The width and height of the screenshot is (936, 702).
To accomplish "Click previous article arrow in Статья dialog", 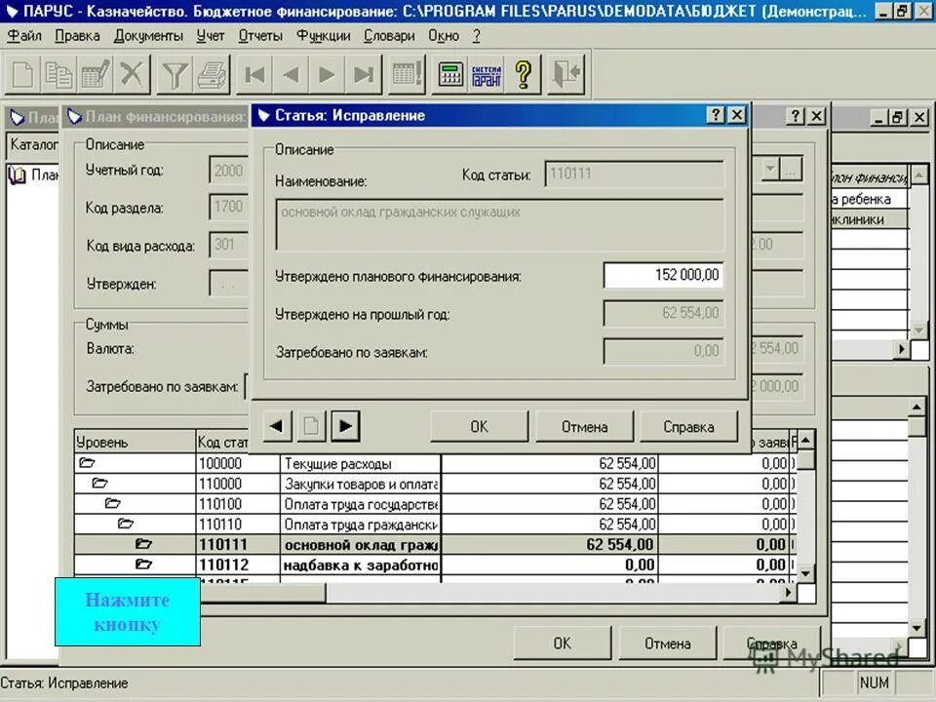I will [x=277, y=426].
